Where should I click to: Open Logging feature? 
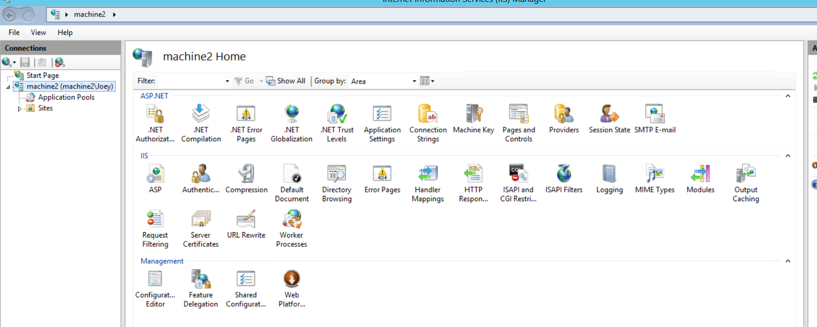[609, 179]
